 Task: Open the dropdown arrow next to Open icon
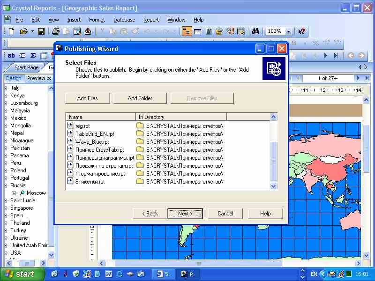coord(32,31)
